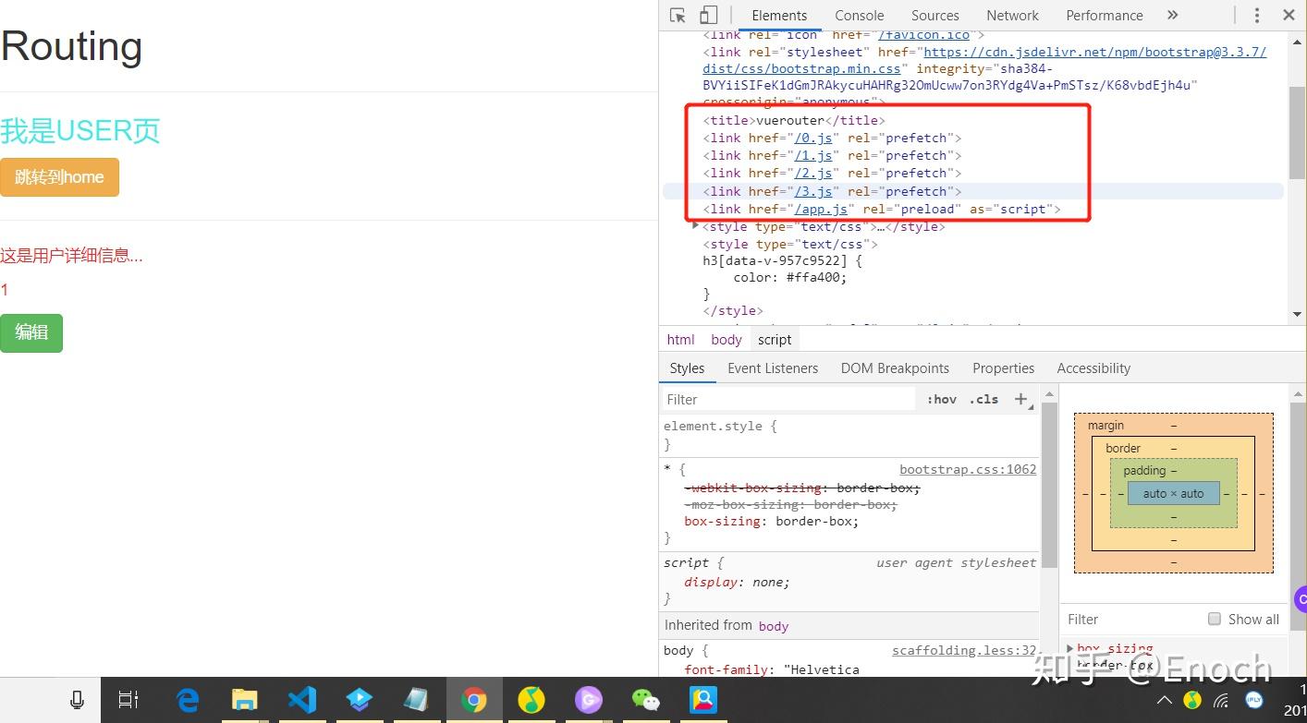Toggle the device toolbar icon
Viewport: 1307px width, 723px height.
coord(708,15)
